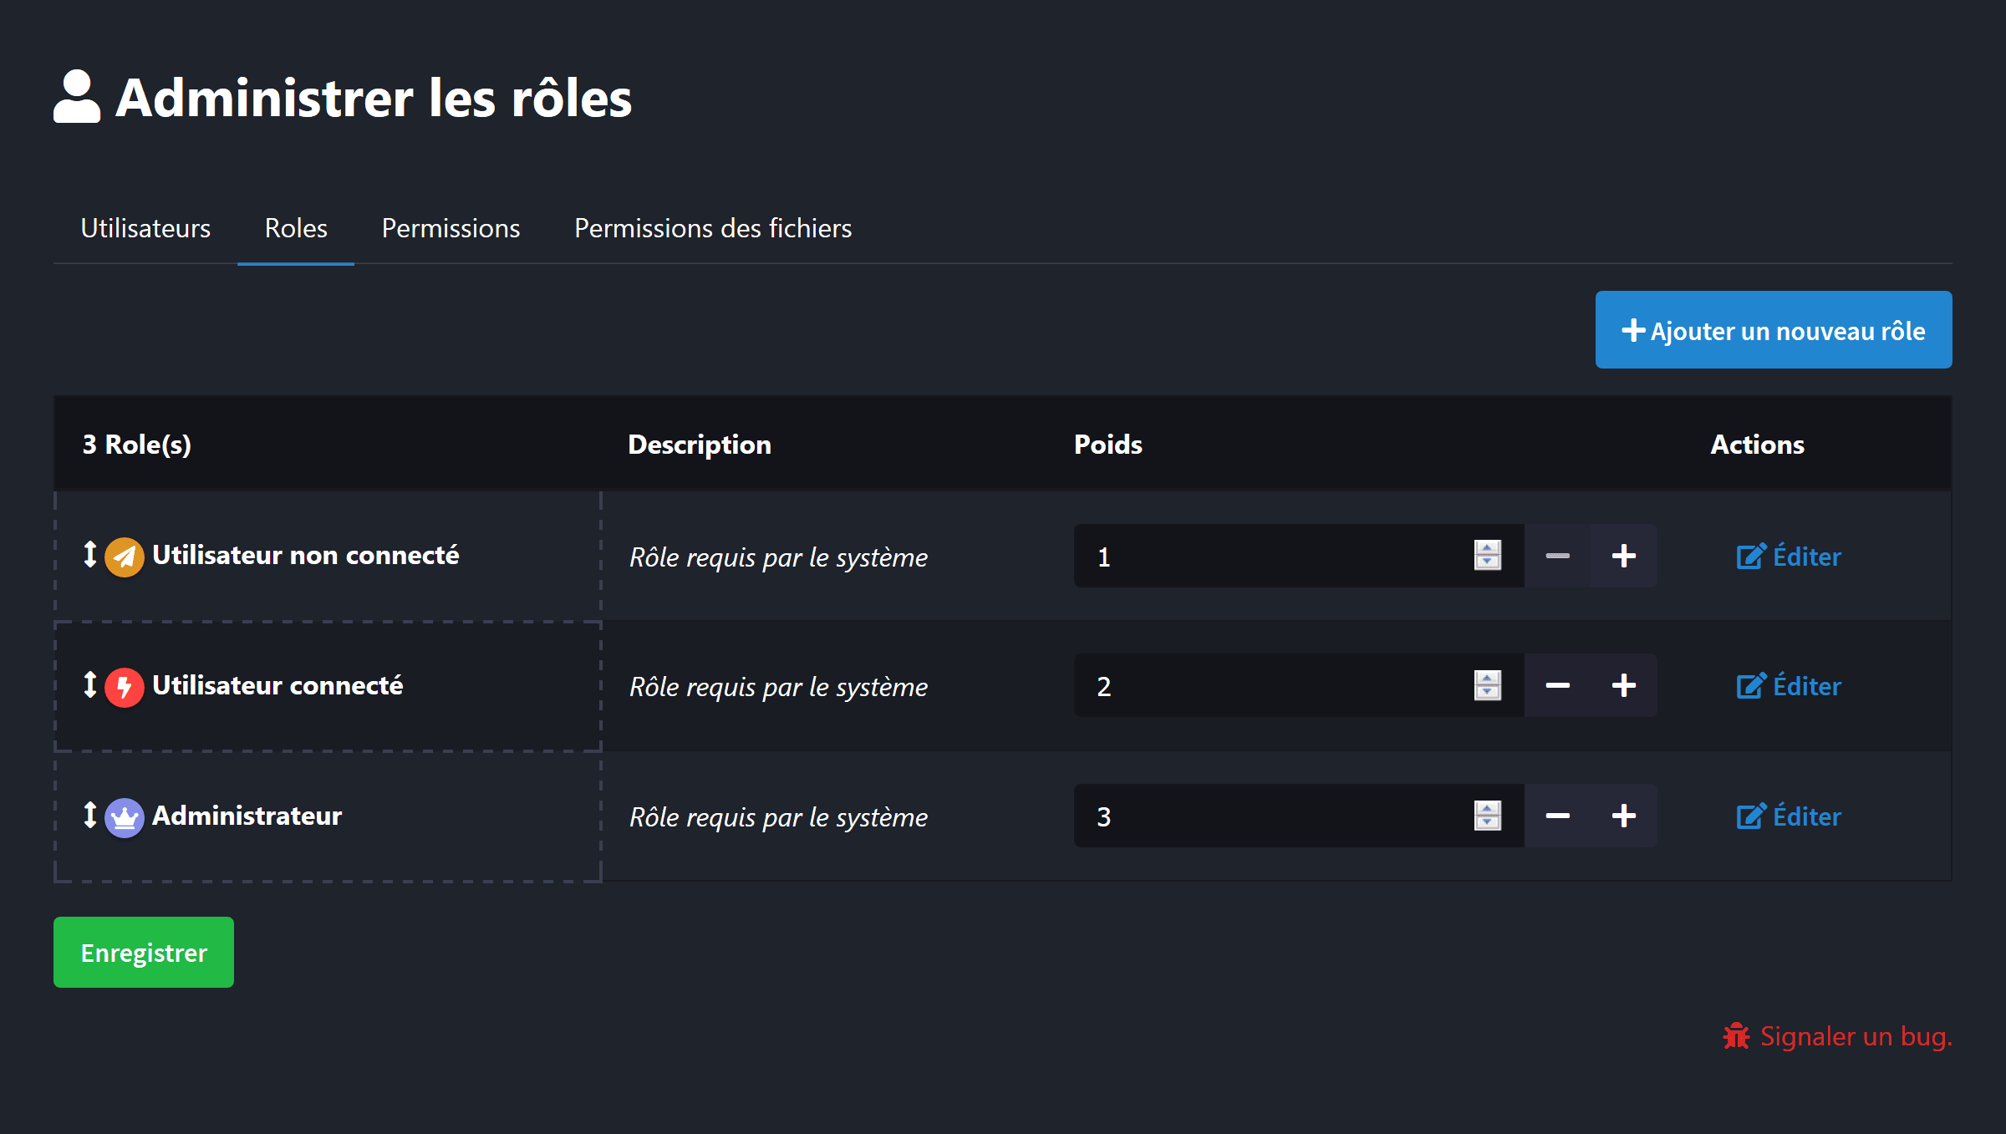Increase the weight of Utilisateur connecté with plus
The width and height of the screenshot is (2006, 1134).
tap(1624, 685)
